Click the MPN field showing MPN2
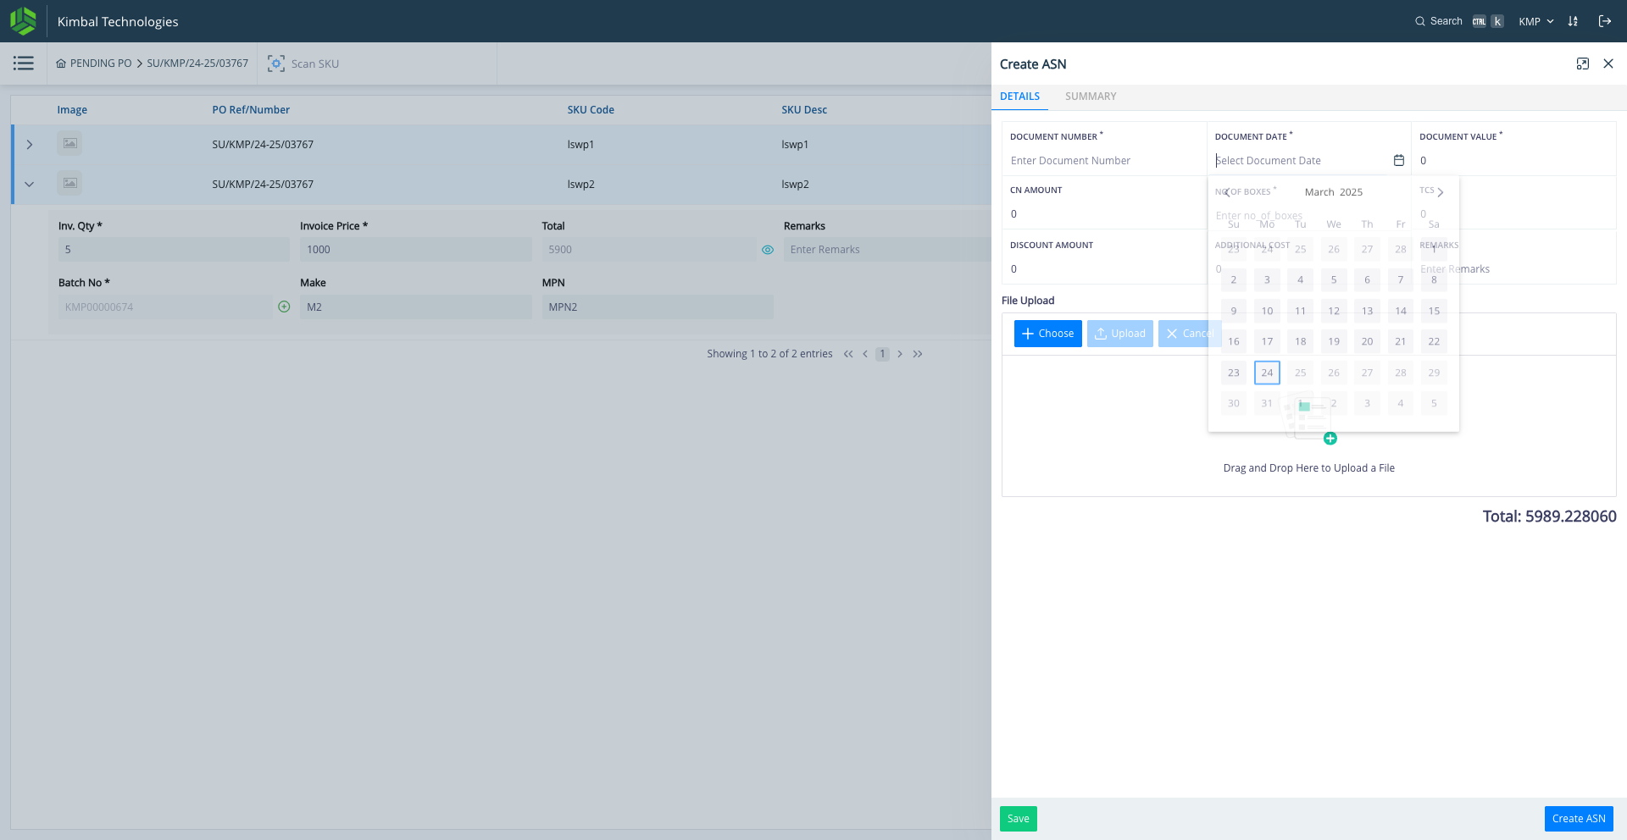 pyautogui.click(x=658, y=307)
